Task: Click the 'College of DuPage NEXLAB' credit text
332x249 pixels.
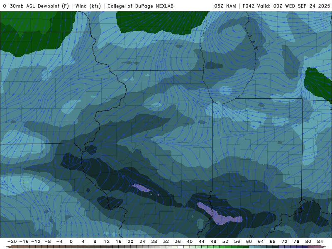Action: 140,6
